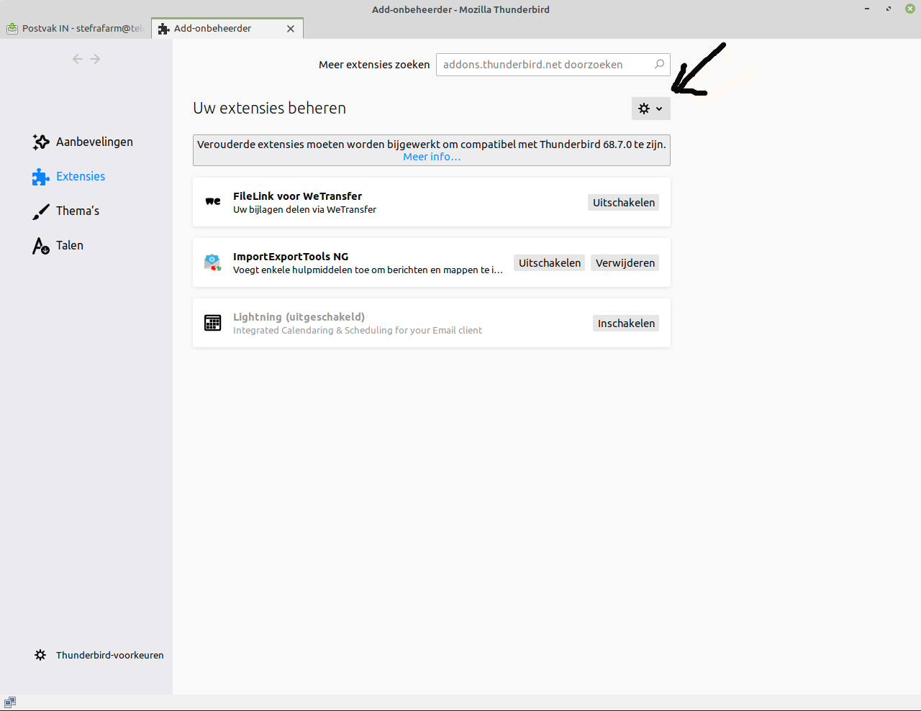The image size is (921, 711).
Task: Open the Meer info… link
Action: tap(432, 157)
